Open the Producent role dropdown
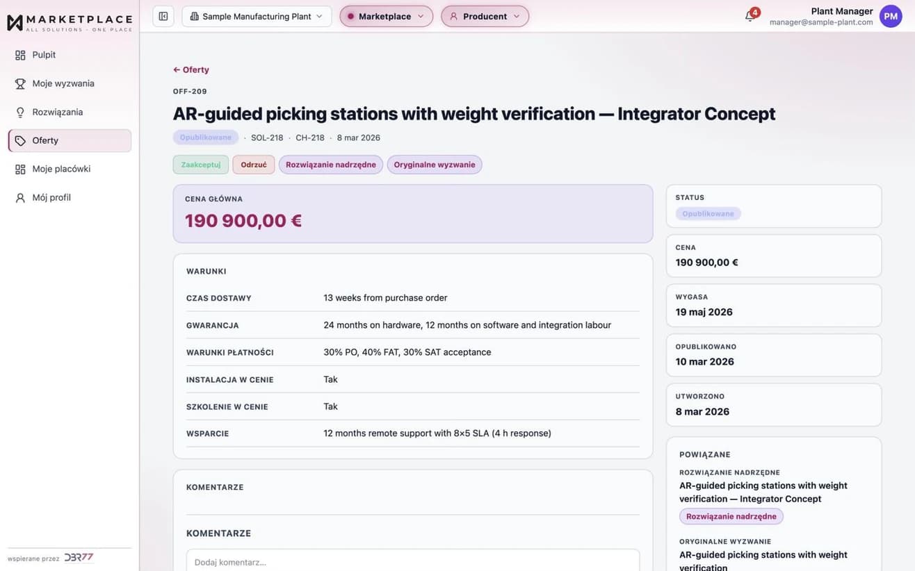This screenshot has height=571, width=915. 485,16
